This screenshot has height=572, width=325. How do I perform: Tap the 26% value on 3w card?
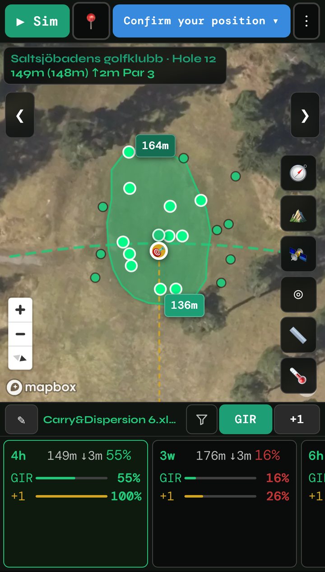(x=278, y=496)
